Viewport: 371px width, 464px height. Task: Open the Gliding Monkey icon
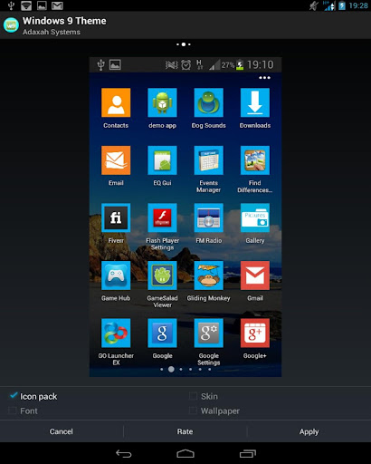(x=209, y=275)
